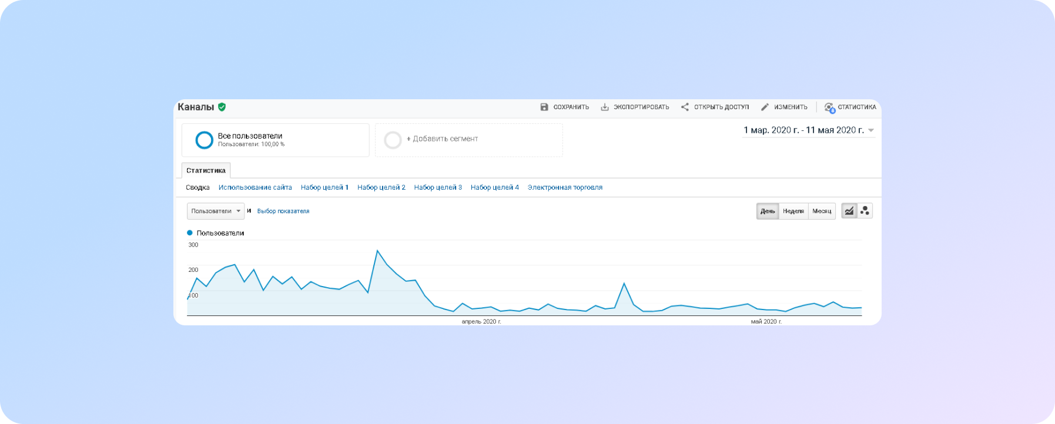Open the Все пользователи segment card
Screen dimensions: 1055x424
pyautogui.click(x=276, y=140)
